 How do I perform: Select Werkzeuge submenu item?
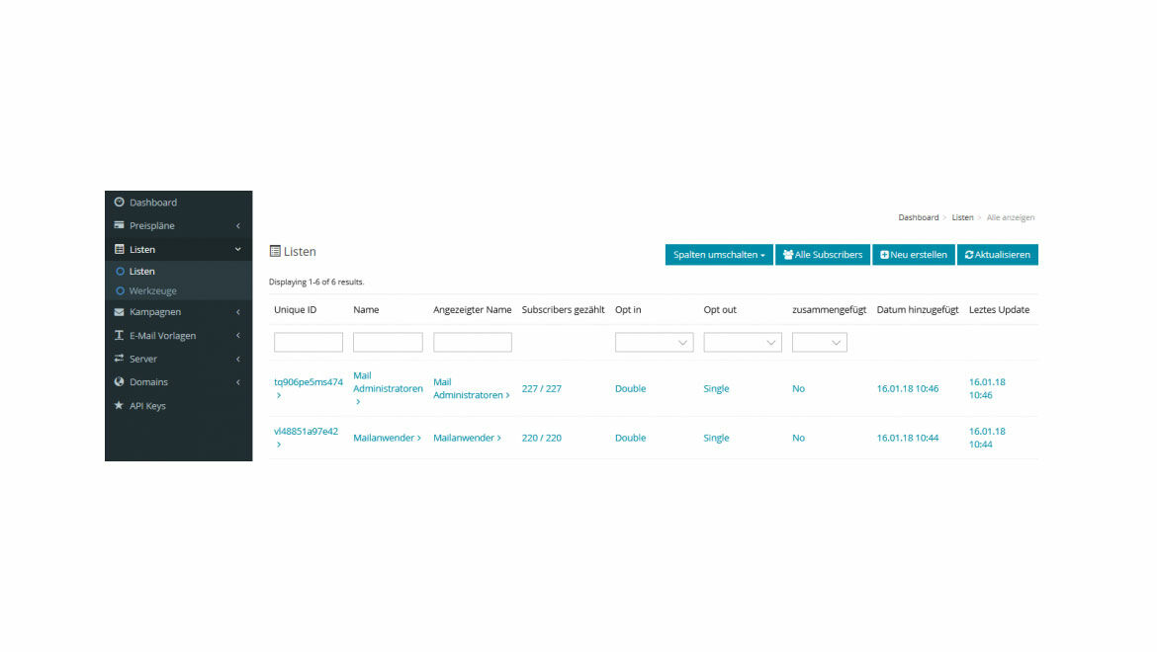152,291
